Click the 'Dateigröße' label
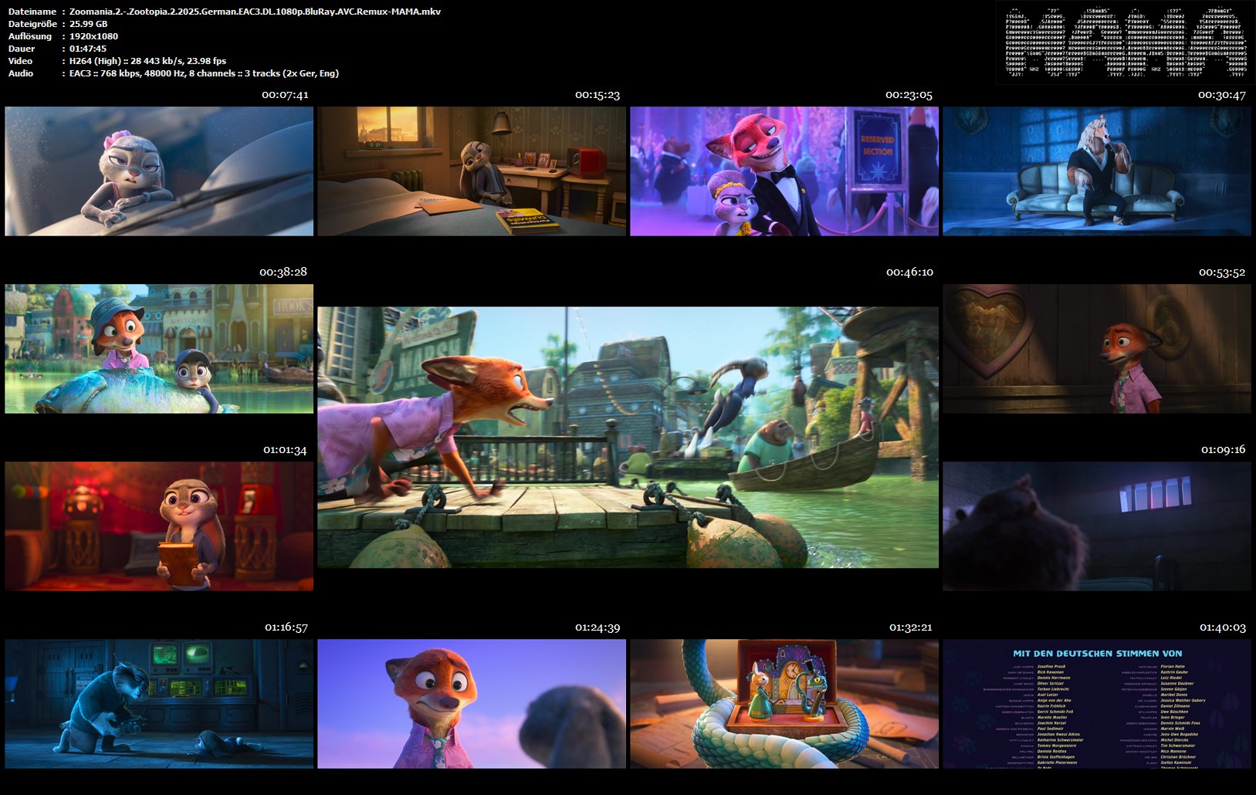1256x795 pixels. click(x=32, y=24)
